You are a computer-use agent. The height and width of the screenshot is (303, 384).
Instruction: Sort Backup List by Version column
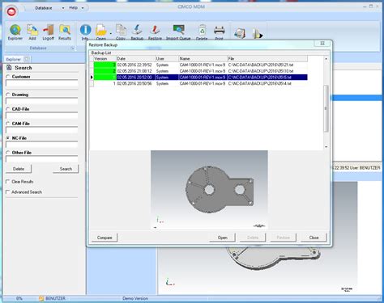tap(105, 58)
